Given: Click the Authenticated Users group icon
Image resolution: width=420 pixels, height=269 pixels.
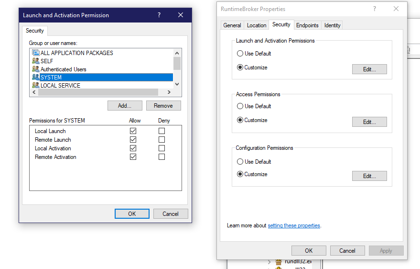Looking at the screenshot, I should click(x=36, y=69).
